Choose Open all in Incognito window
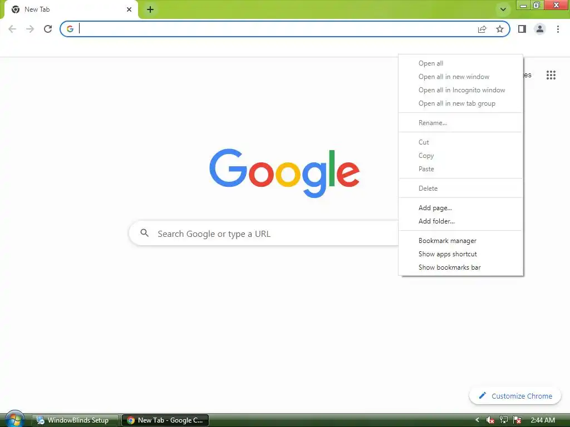The image size is (570, 427). point(460,90)
